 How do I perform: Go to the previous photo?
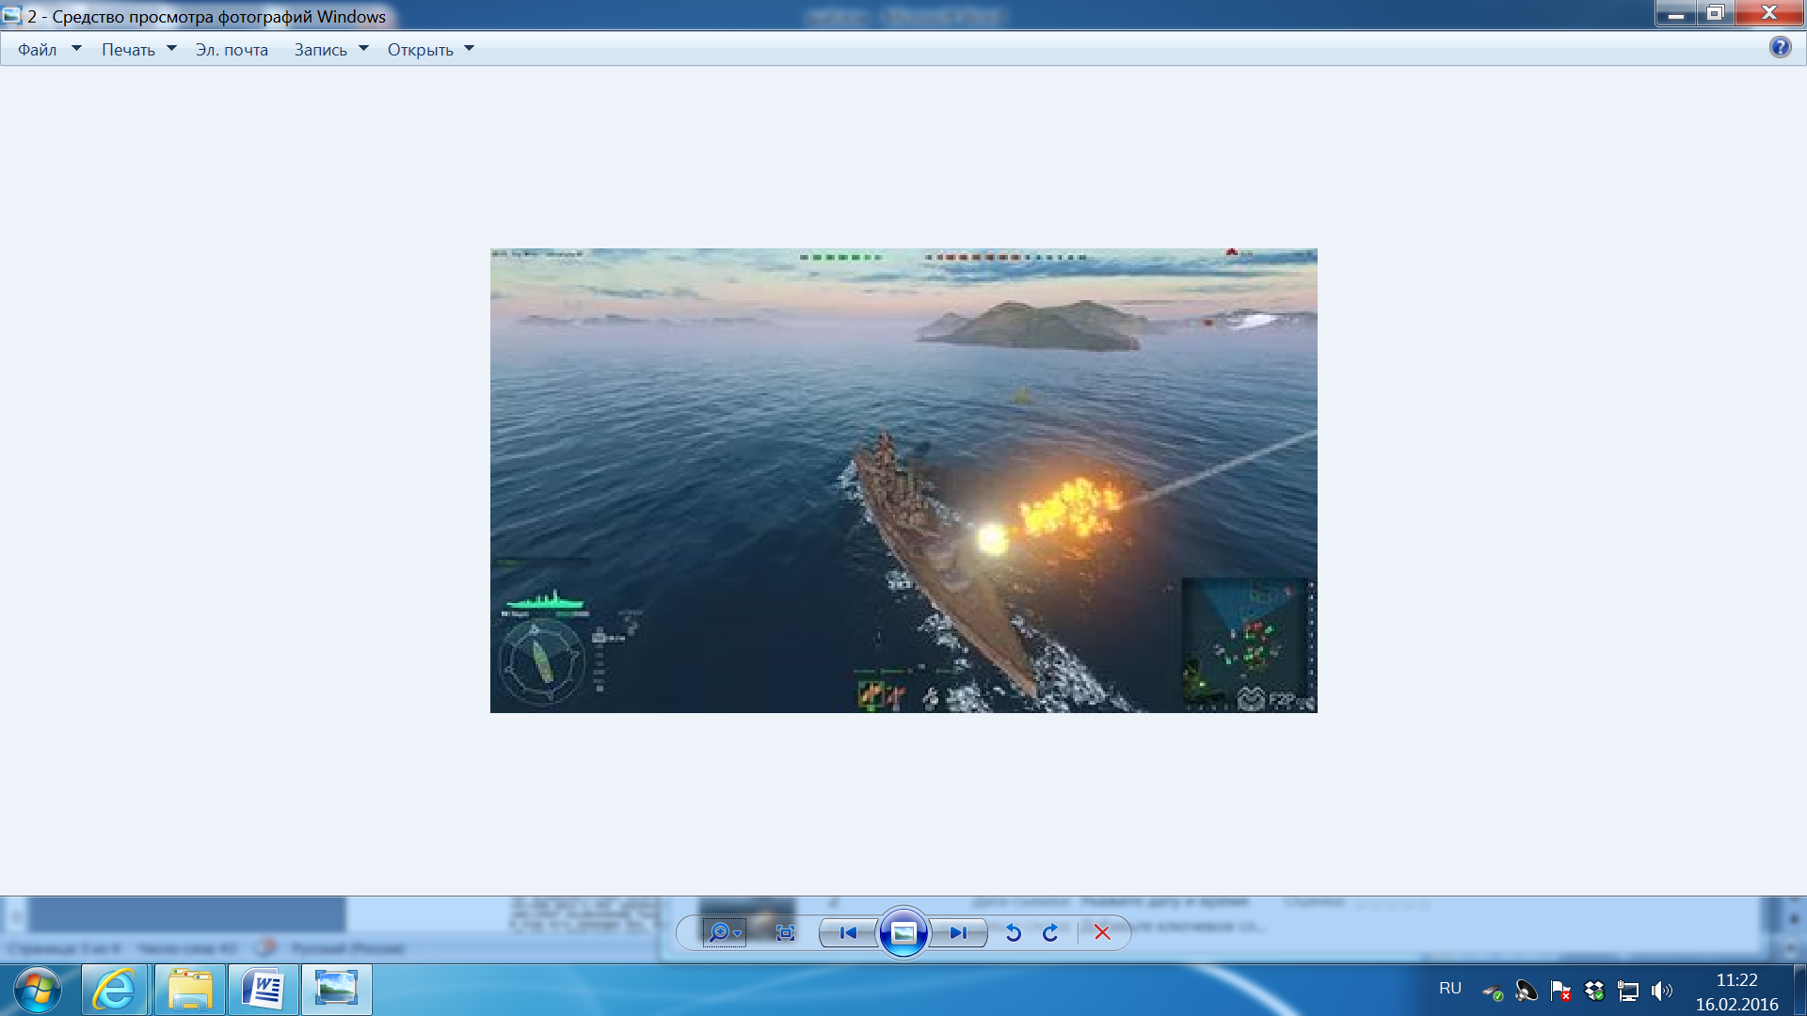tap(848, 932)
